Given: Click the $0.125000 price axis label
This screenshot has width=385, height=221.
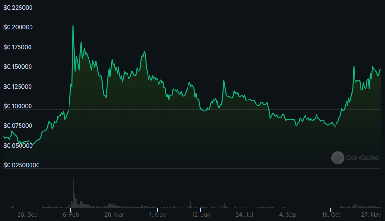Looking at the screenshot, I should click(x=18, y=87).
